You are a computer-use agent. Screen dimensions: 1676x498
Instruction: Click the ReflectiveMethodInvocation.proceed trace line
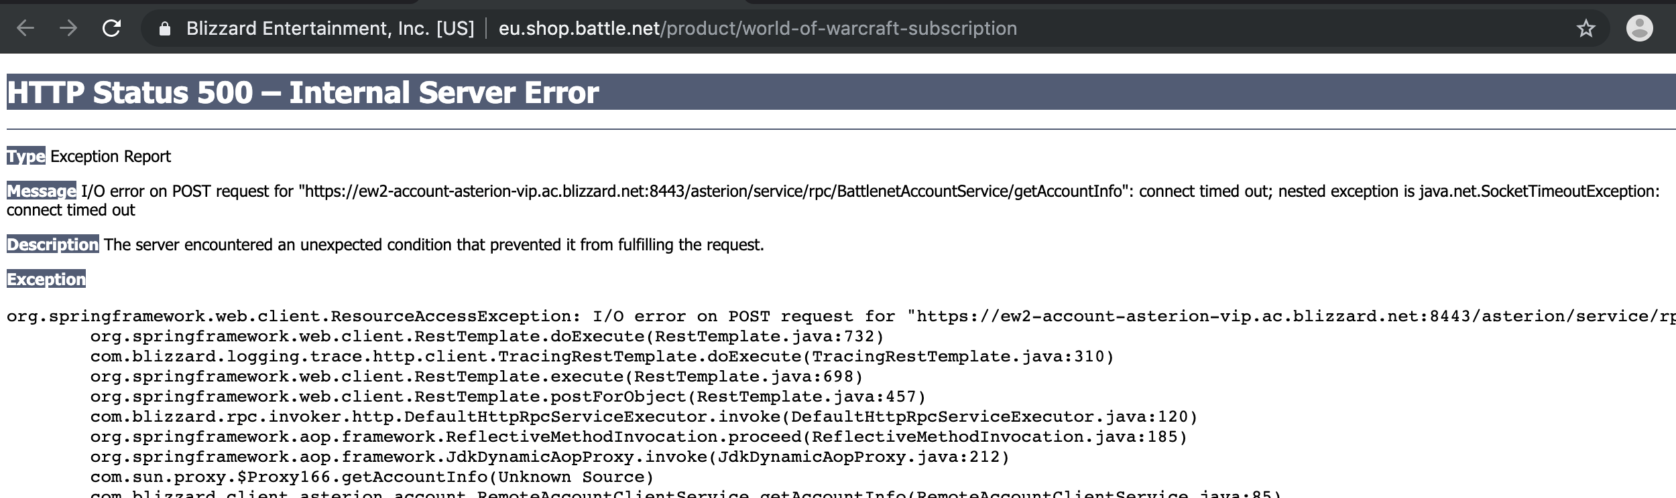(639, 436)
